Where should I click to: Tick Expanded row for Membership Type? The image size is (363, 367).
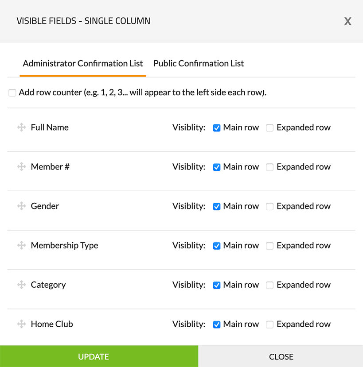point(269,246)
